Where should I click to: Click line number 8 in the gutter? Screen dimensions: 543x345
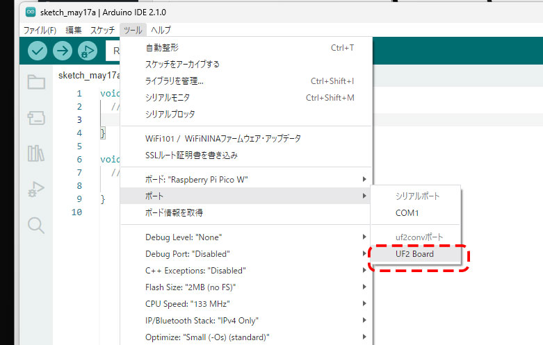79,186
